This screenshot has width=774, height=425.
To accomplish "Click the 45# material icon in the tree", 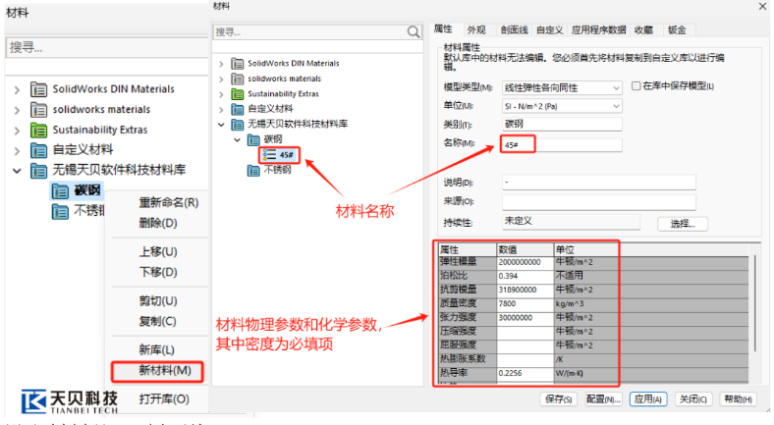I will click(269, 155).
